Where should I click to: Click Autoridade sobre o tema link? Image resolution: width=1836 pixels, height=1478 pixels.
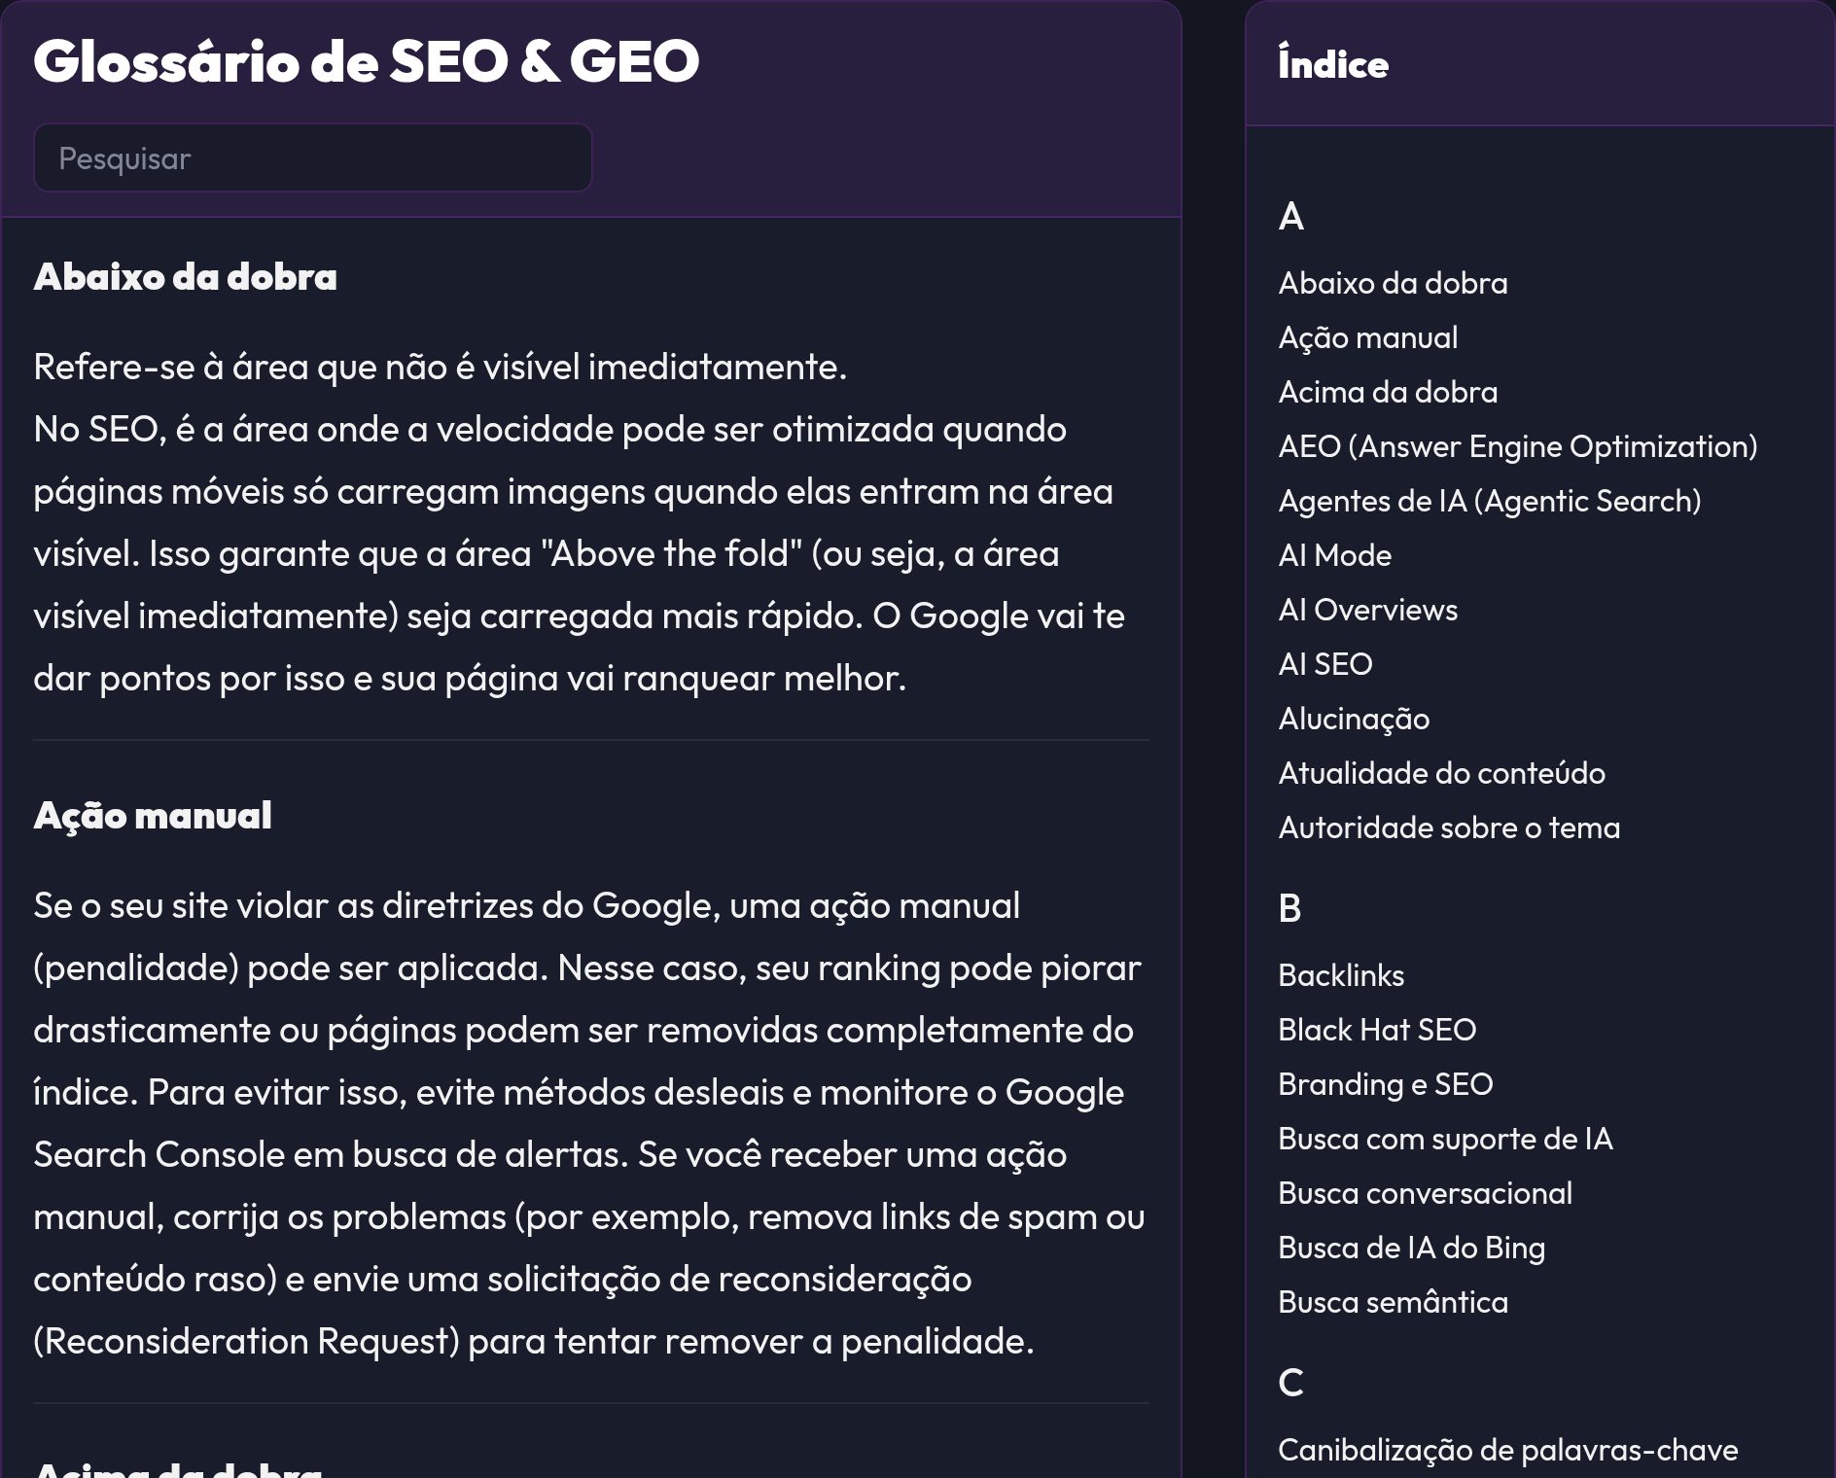(1449, 827)
